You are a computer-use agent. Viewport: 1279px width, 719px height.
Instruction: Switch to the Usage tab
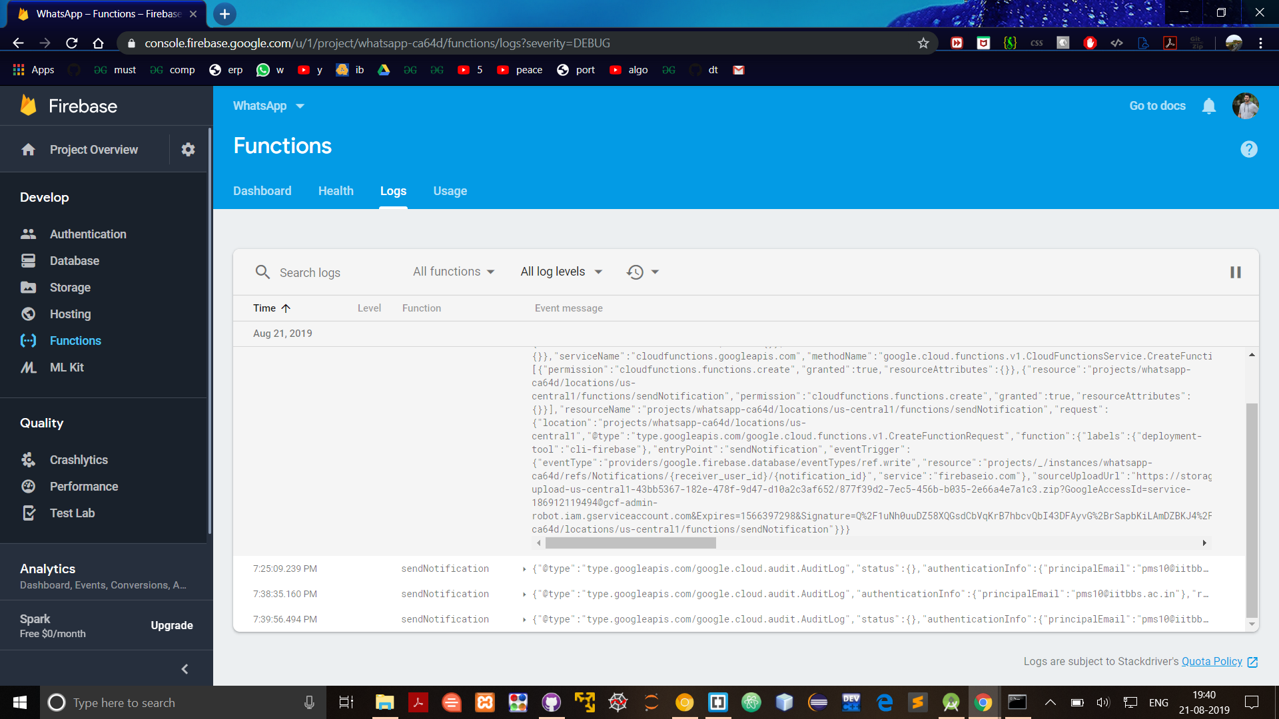tap(450, 191)
